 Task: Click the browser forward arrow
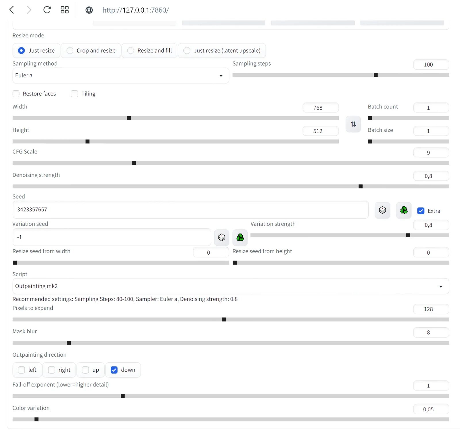pos(29,10)
